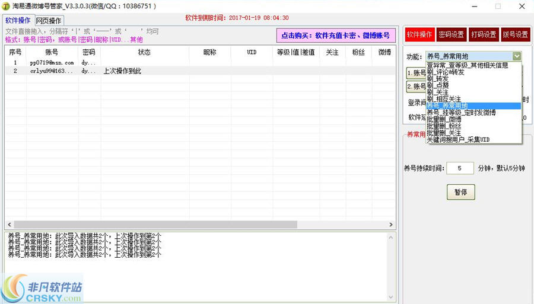Select highlighted 养号_养常用地 option
Screen dimensions: 534x304
473,105
